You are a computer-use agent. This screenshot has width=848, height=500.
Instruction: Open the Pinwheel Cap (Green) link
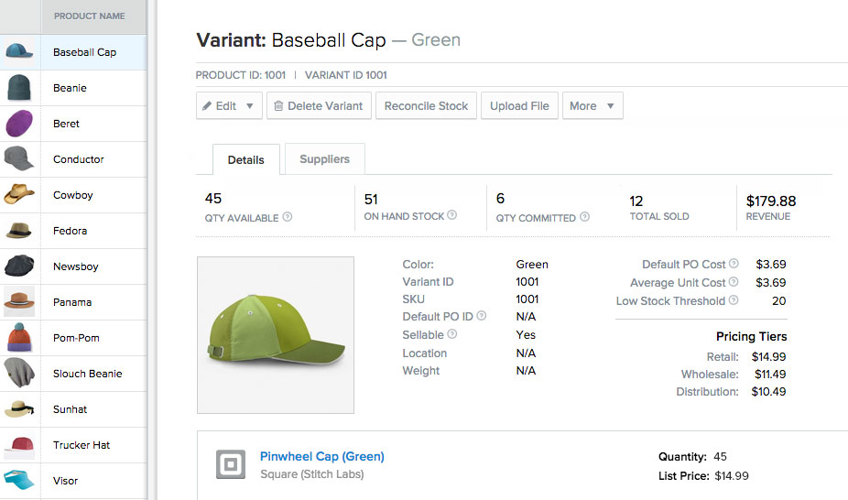321,456
